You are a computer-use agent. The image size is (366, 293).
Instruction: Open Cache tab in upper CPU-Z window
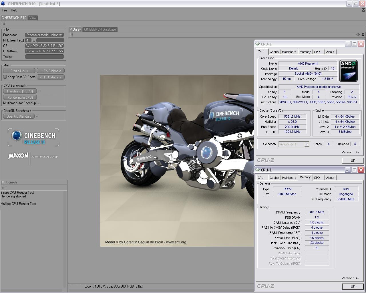point(274,52)
